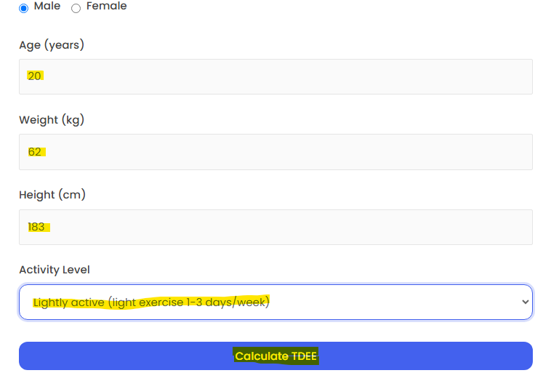
Task: Select the Male radio button
Action: 23,8
